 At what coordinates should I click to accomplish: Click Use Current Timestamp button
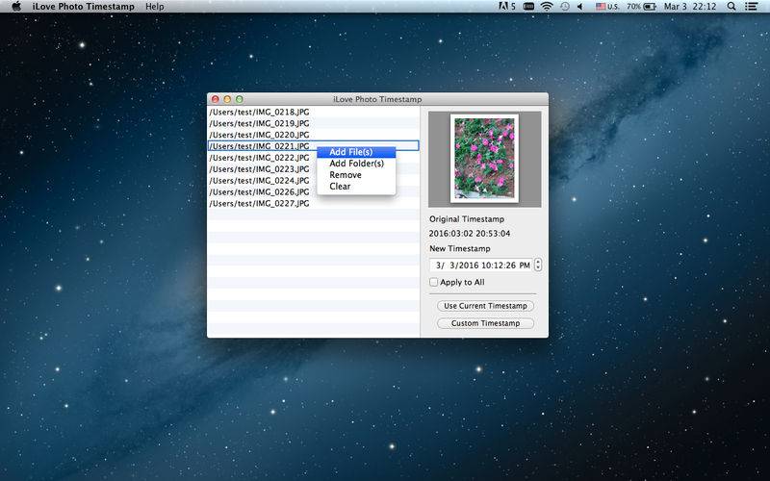point(485,306)
